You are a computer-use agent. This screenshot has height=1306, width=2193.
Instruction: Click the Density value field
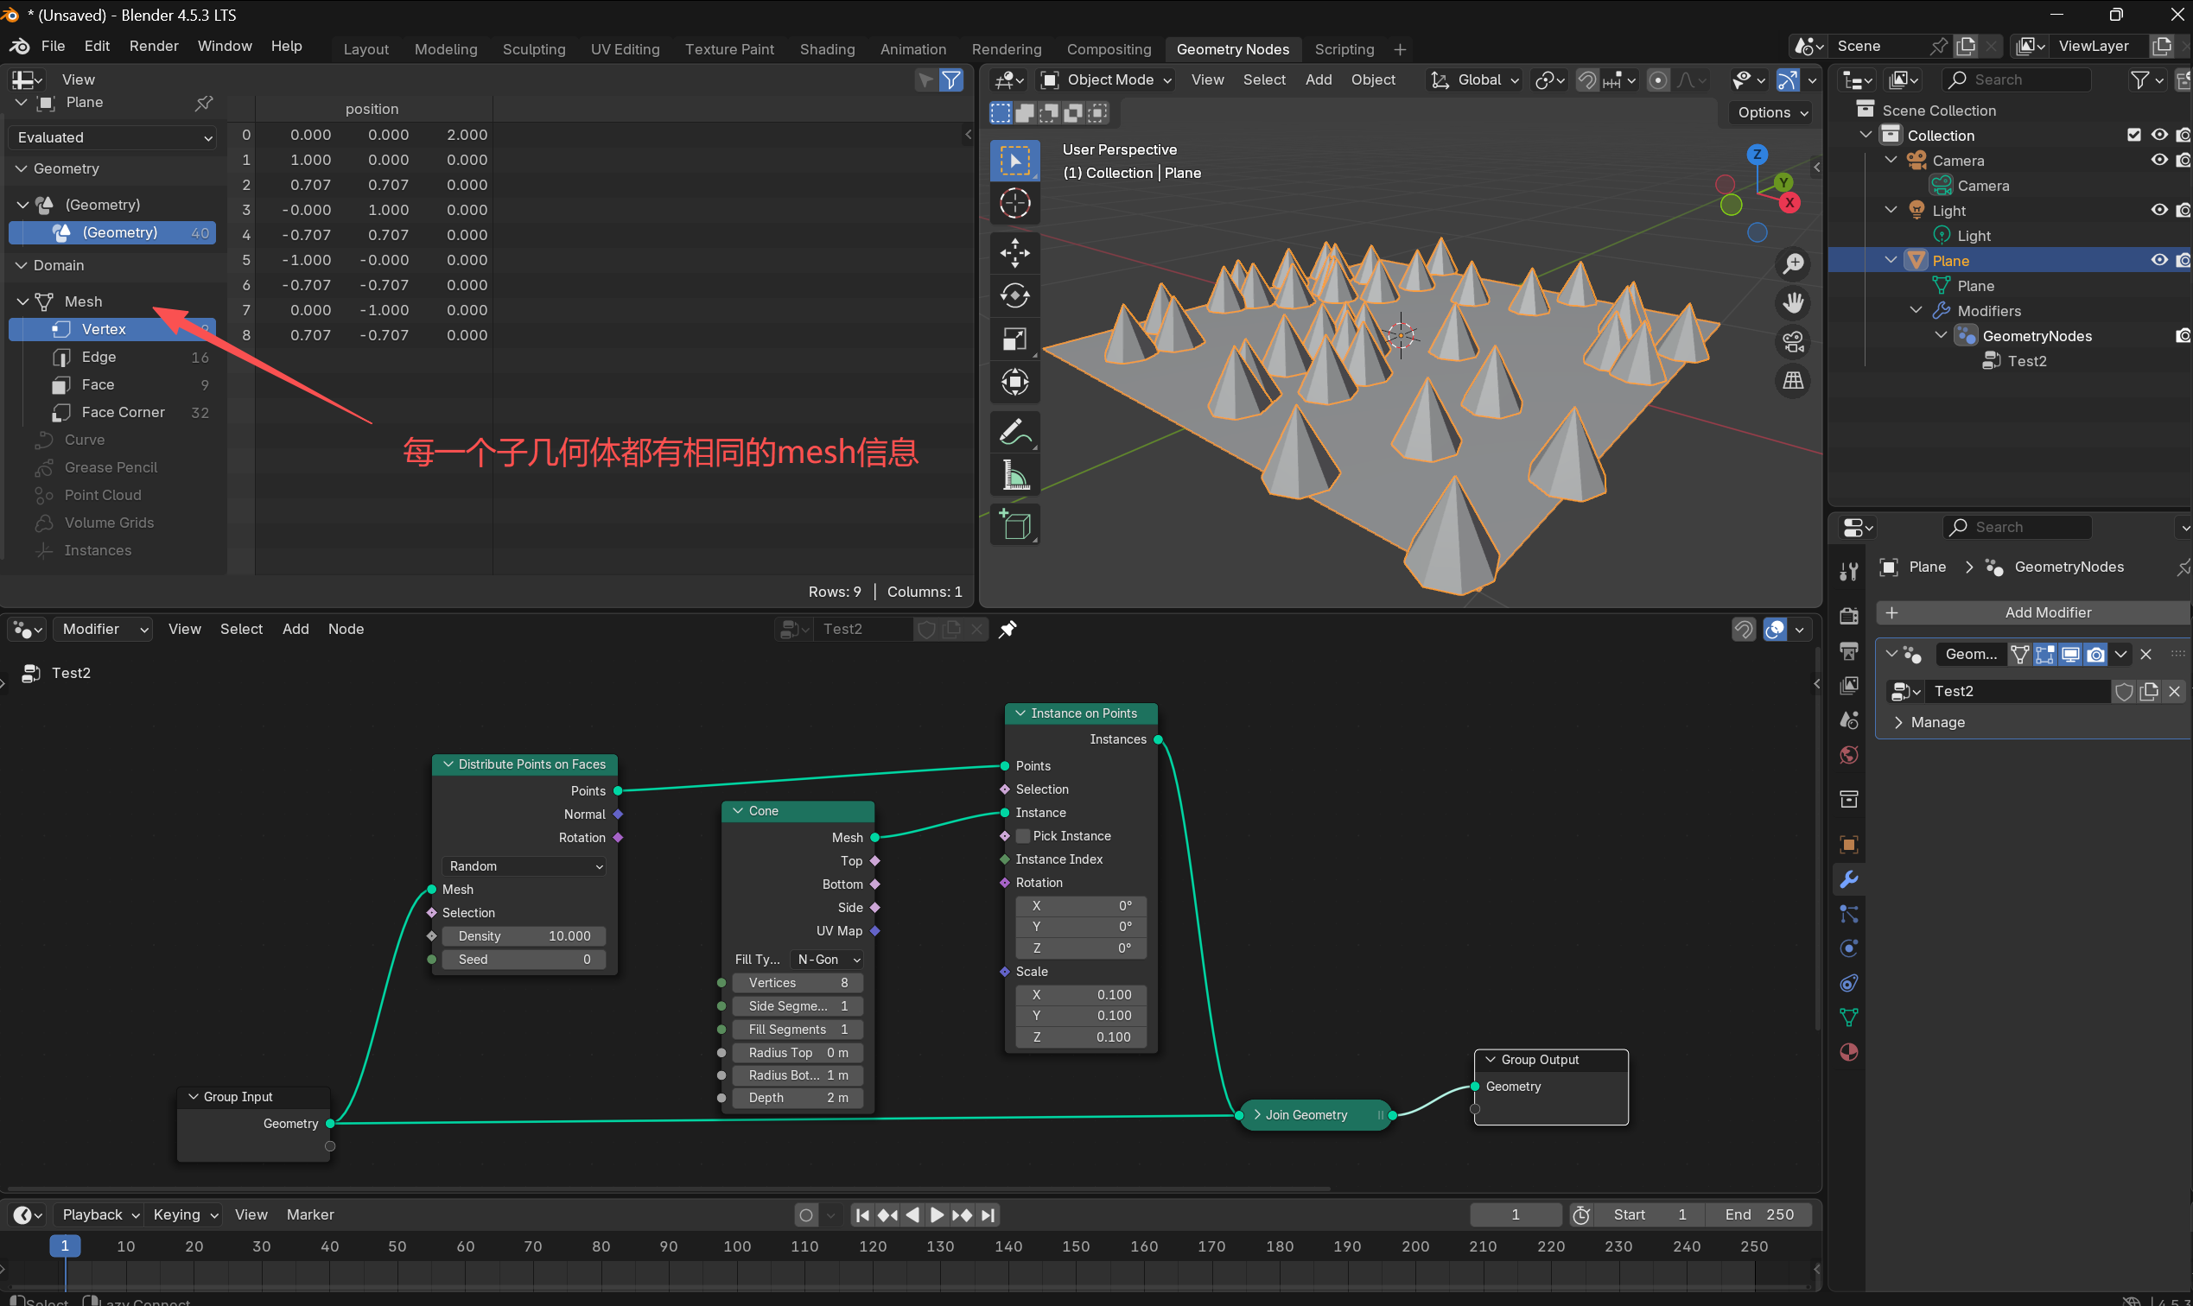coord(524,935)
